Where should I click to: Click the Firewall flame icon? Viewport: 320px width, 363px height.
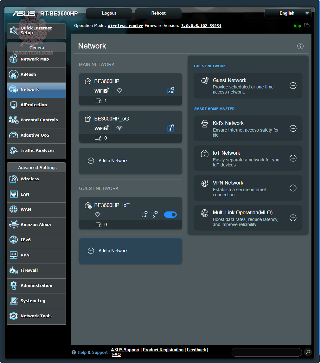tap(13, 270)
